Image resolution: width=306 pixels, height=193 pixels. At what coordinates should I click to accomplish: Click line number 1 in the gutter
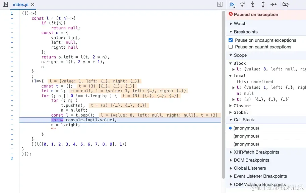(x=12, y=13)
